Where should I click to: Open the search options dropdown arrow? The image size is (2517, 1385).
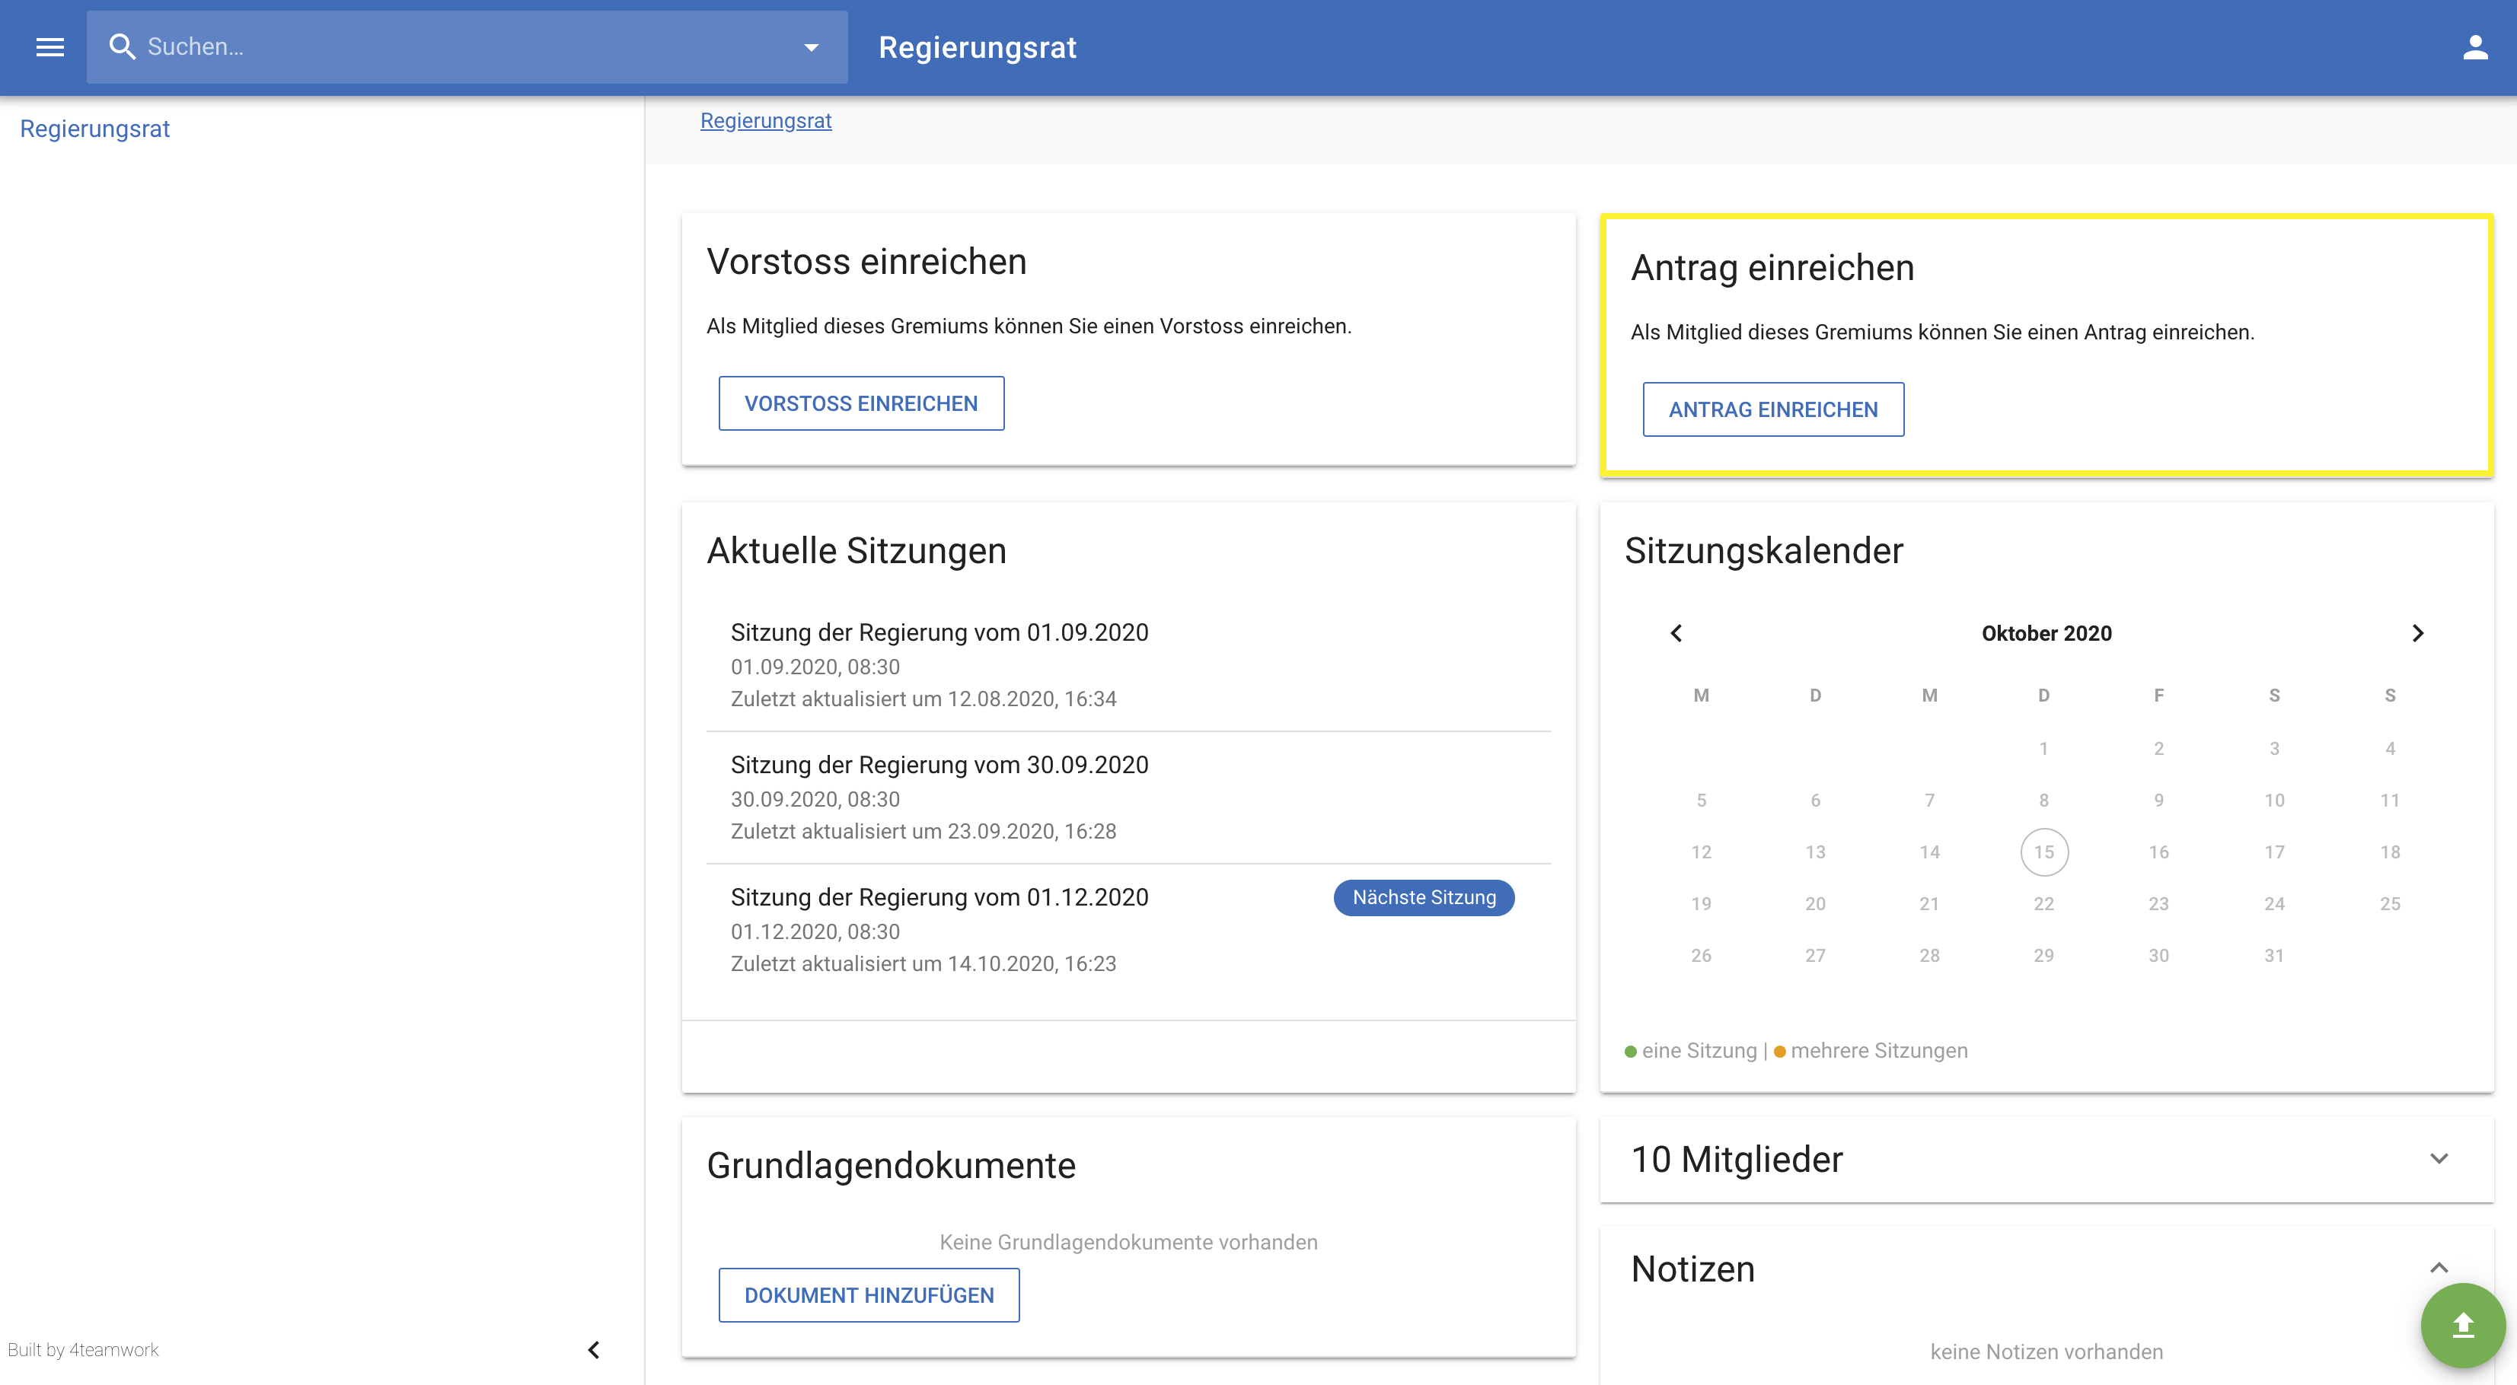coord(811,47)
